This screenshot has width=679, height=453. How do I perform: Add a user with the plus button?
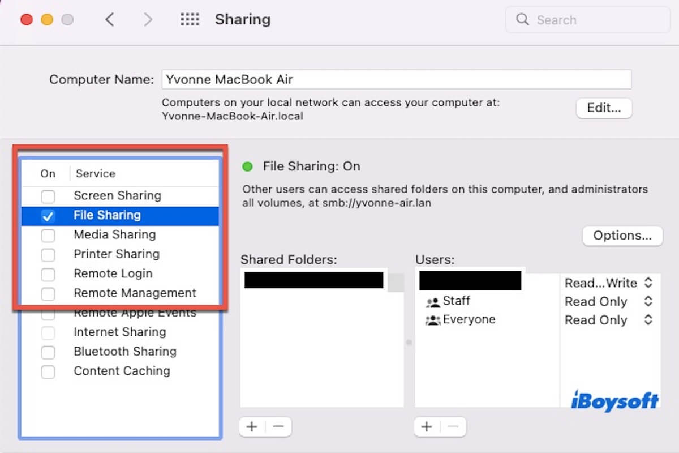(427, 426)
